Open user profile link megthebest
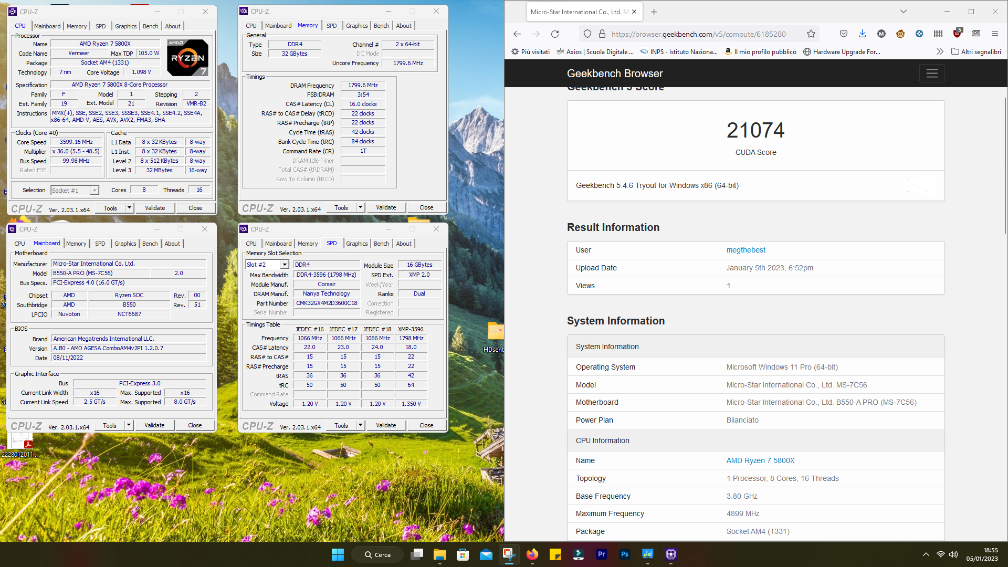 (x=746, y=250)
